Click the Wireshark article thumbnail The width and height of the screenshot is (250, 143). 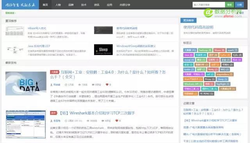(26, 124)
